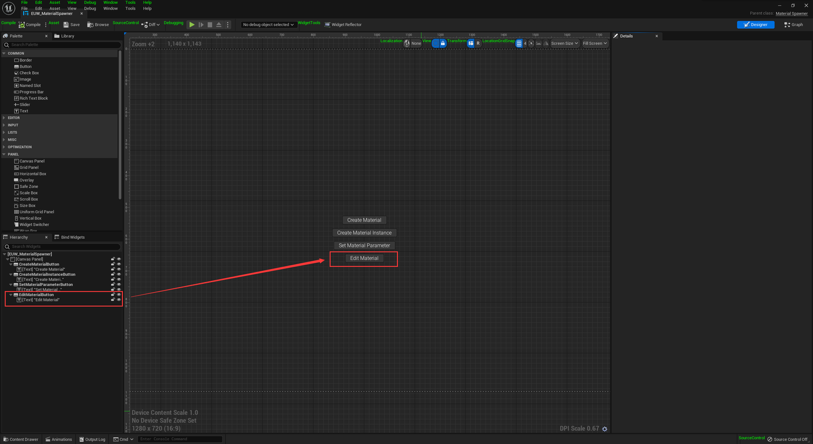Click the Save button in toolbar
Viewport: 813px width, 444px height.
point(71,25)
